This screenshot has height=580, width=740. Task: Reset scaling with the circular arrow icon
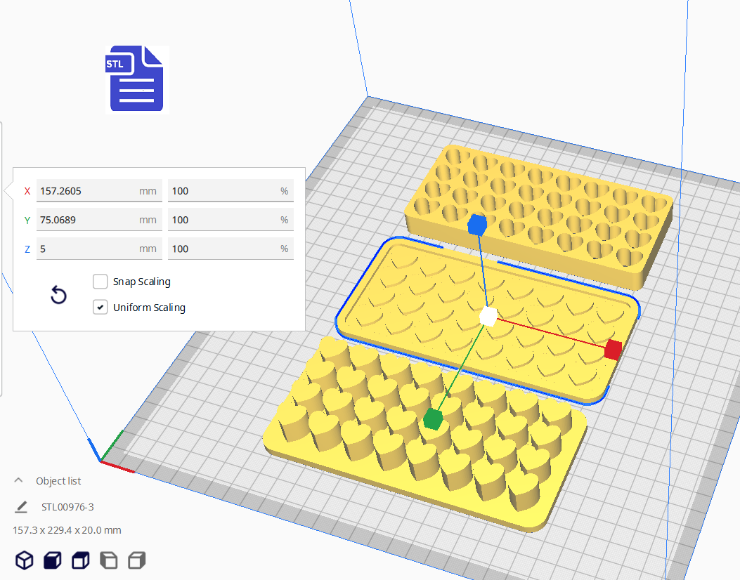click(x=59, y=295)
